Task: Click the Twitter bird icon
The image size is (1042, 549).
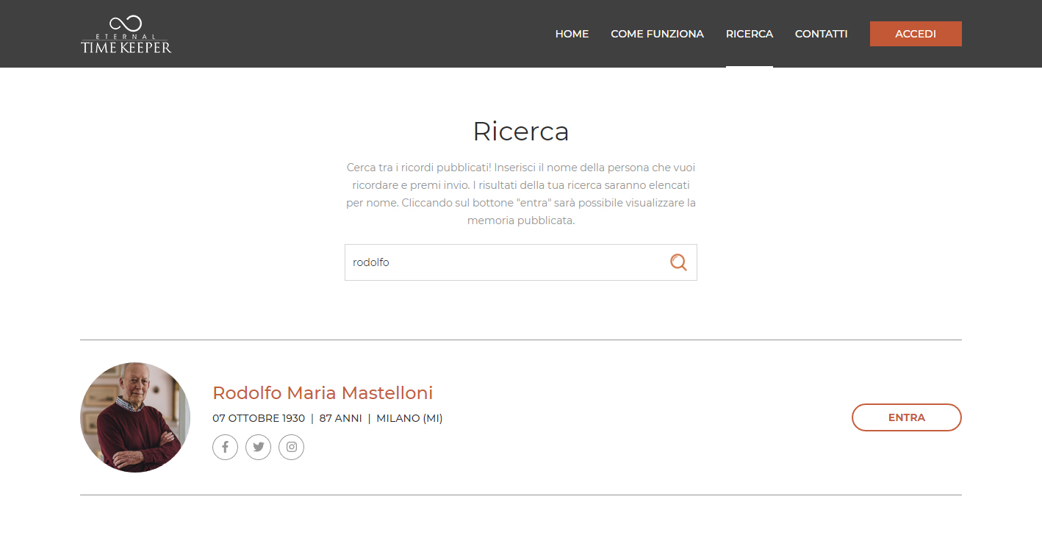Action: tap(258, 447)
